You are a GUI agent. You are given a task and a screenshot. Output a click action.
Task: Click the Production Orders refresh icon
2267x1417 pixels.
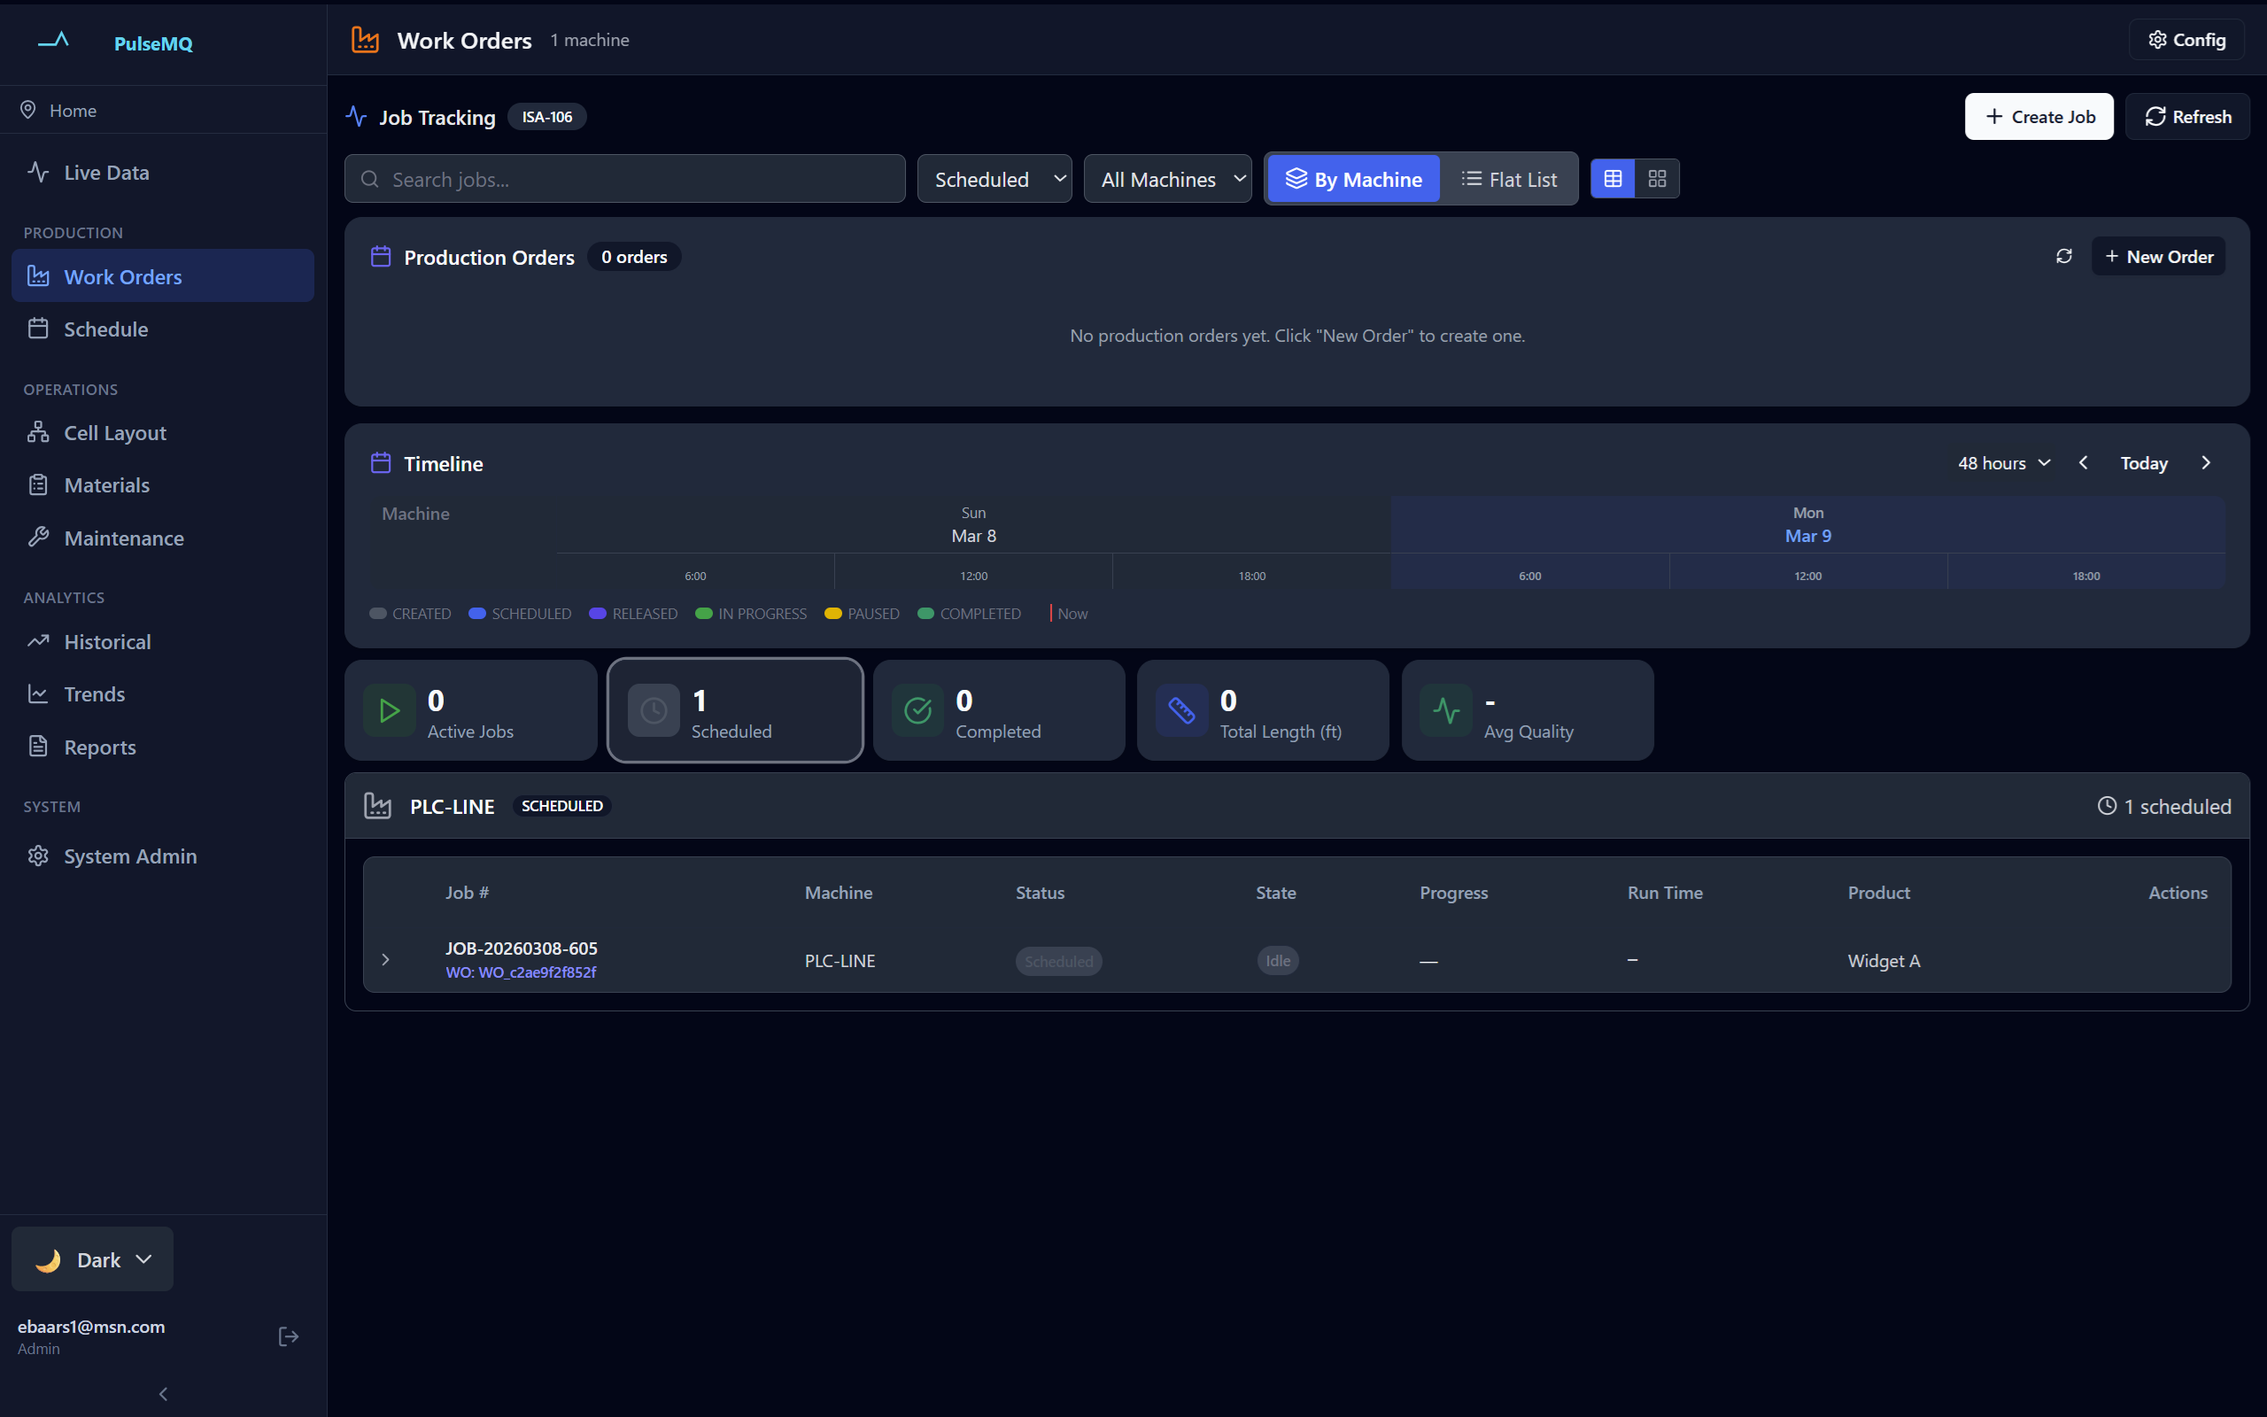[x=2063, y=256]
